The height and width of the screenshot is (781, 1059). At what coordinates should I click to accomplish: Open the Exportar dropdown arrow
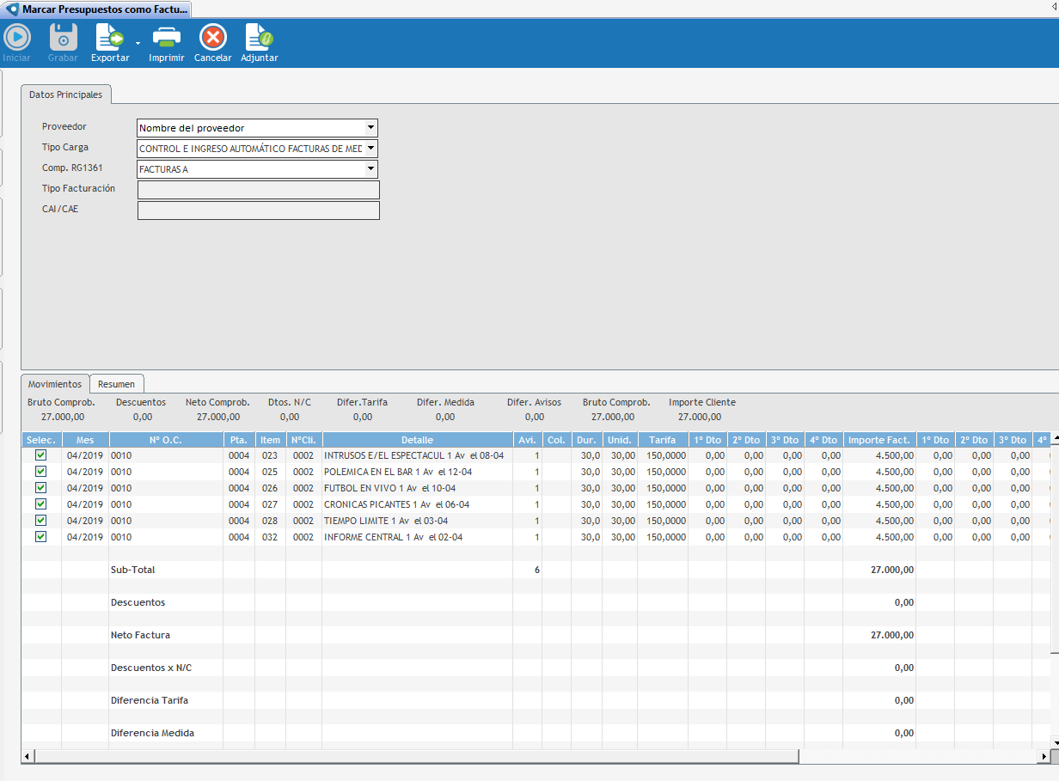tap(138, 42)
